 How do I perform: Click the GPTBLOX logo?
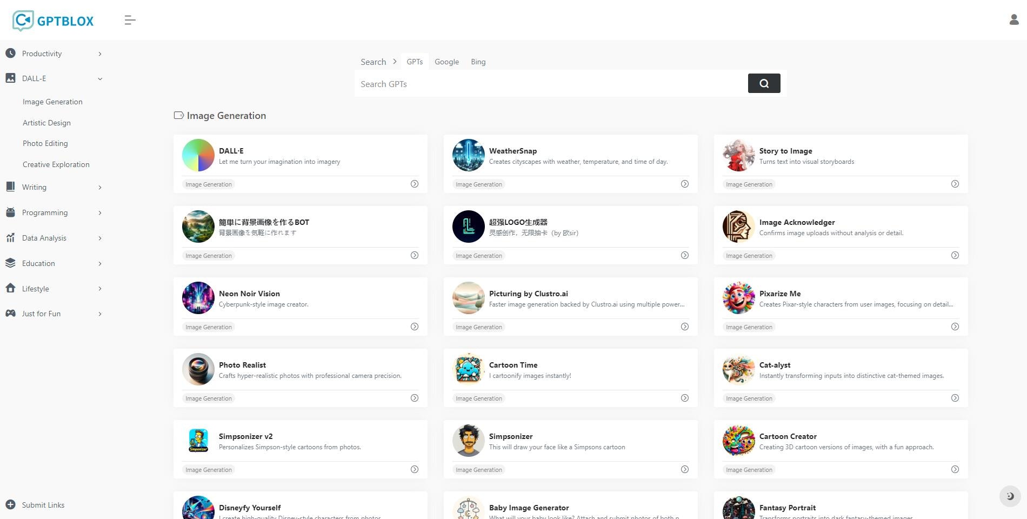coord(53,21)
